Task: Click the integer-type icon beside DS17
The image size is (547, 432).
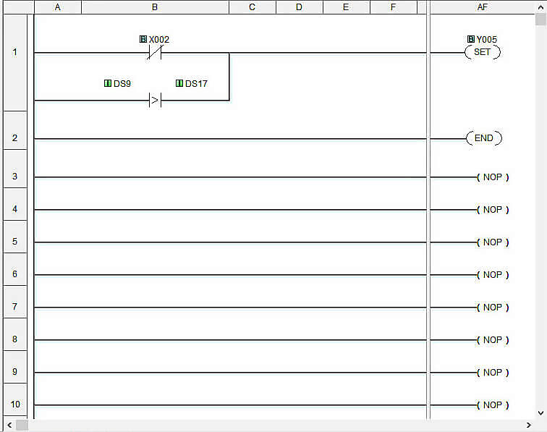Action: pos(179,83)
